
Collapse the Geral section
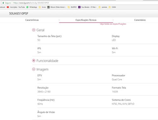coord(34,30)
